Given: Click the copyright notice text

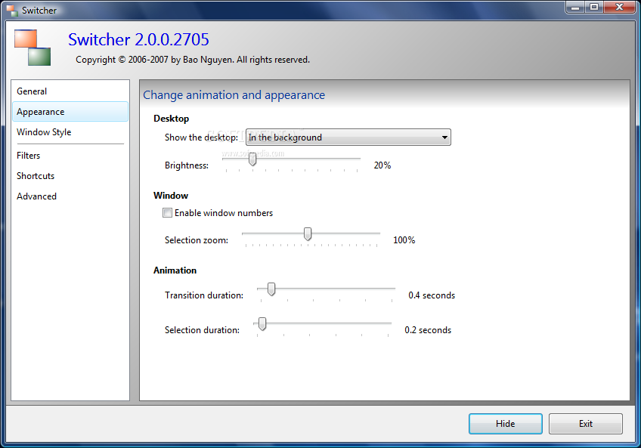Looking at the screenshot, I should tap(193, 60).
